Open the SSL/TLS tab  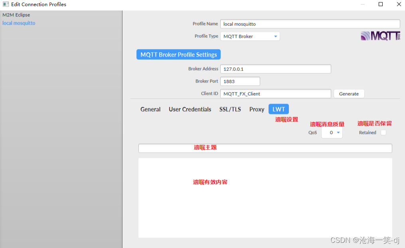(230, 109)
